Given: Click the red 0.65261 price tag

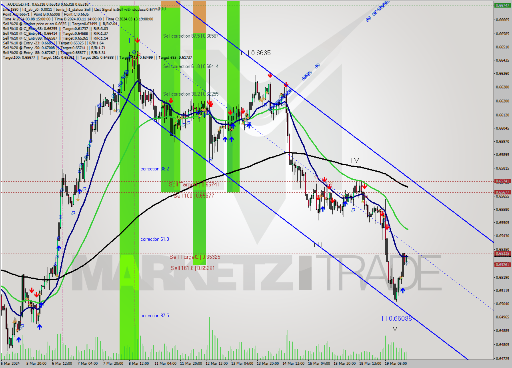Looking at the screenshot, I should [x=502, y=264].
